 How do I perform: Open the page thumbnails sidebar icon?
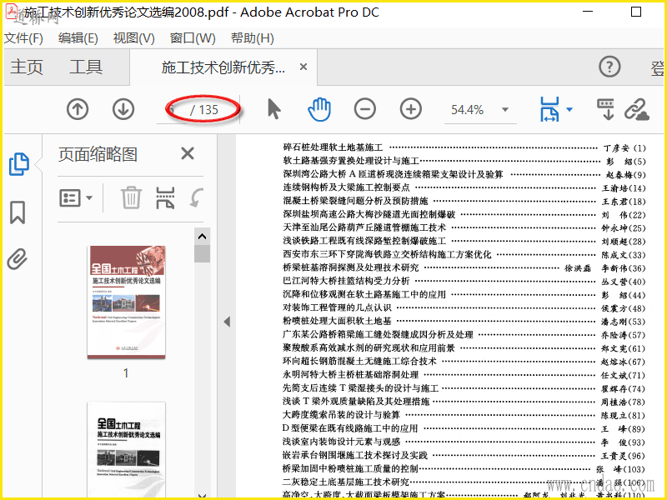click(18, 163)
